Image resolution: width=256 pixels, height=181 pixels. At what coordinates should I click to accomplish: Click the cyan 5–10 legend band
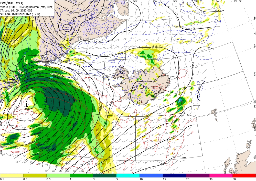click(128, 175)
